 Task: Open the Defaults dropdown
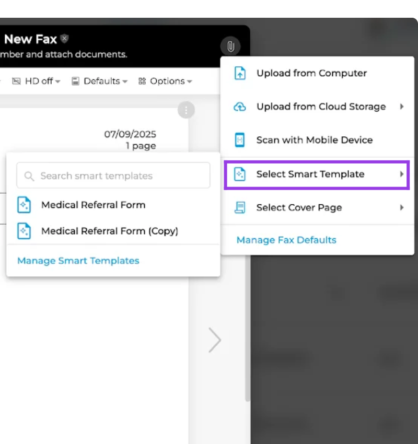(100, 81)
